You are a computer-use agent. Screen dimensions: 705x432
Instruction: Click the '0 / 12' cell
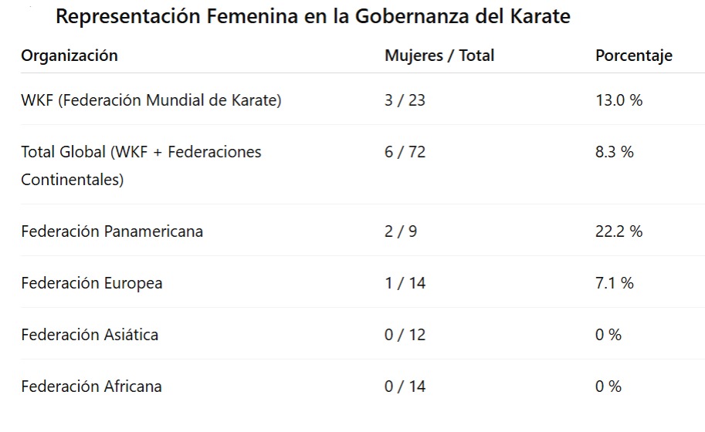pos(405,335)
